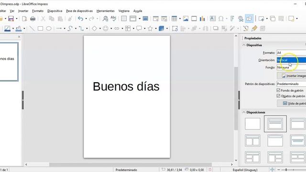Viewport: 306px width, 172px height.
Task: Open the Orientación Vertical dropdown
Action: [291, 60]
